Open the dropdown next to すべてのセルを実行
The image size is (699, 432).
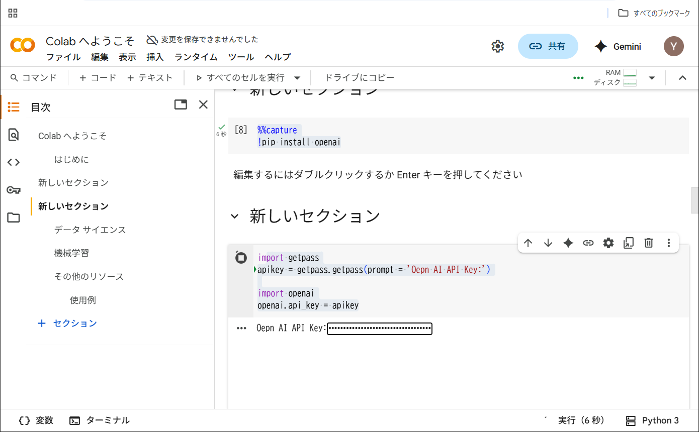click(297, 78)
